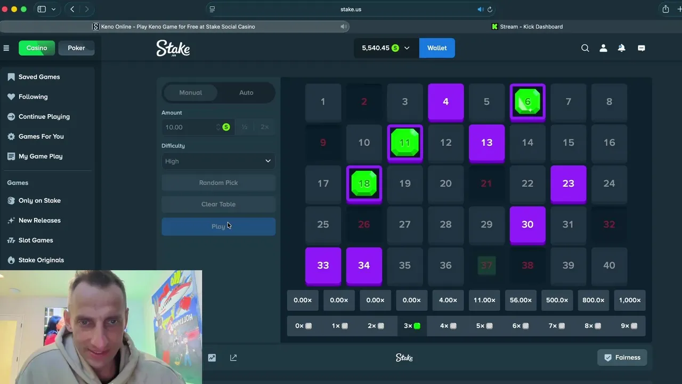Click the page reader icon in address bar

[212, 9]
